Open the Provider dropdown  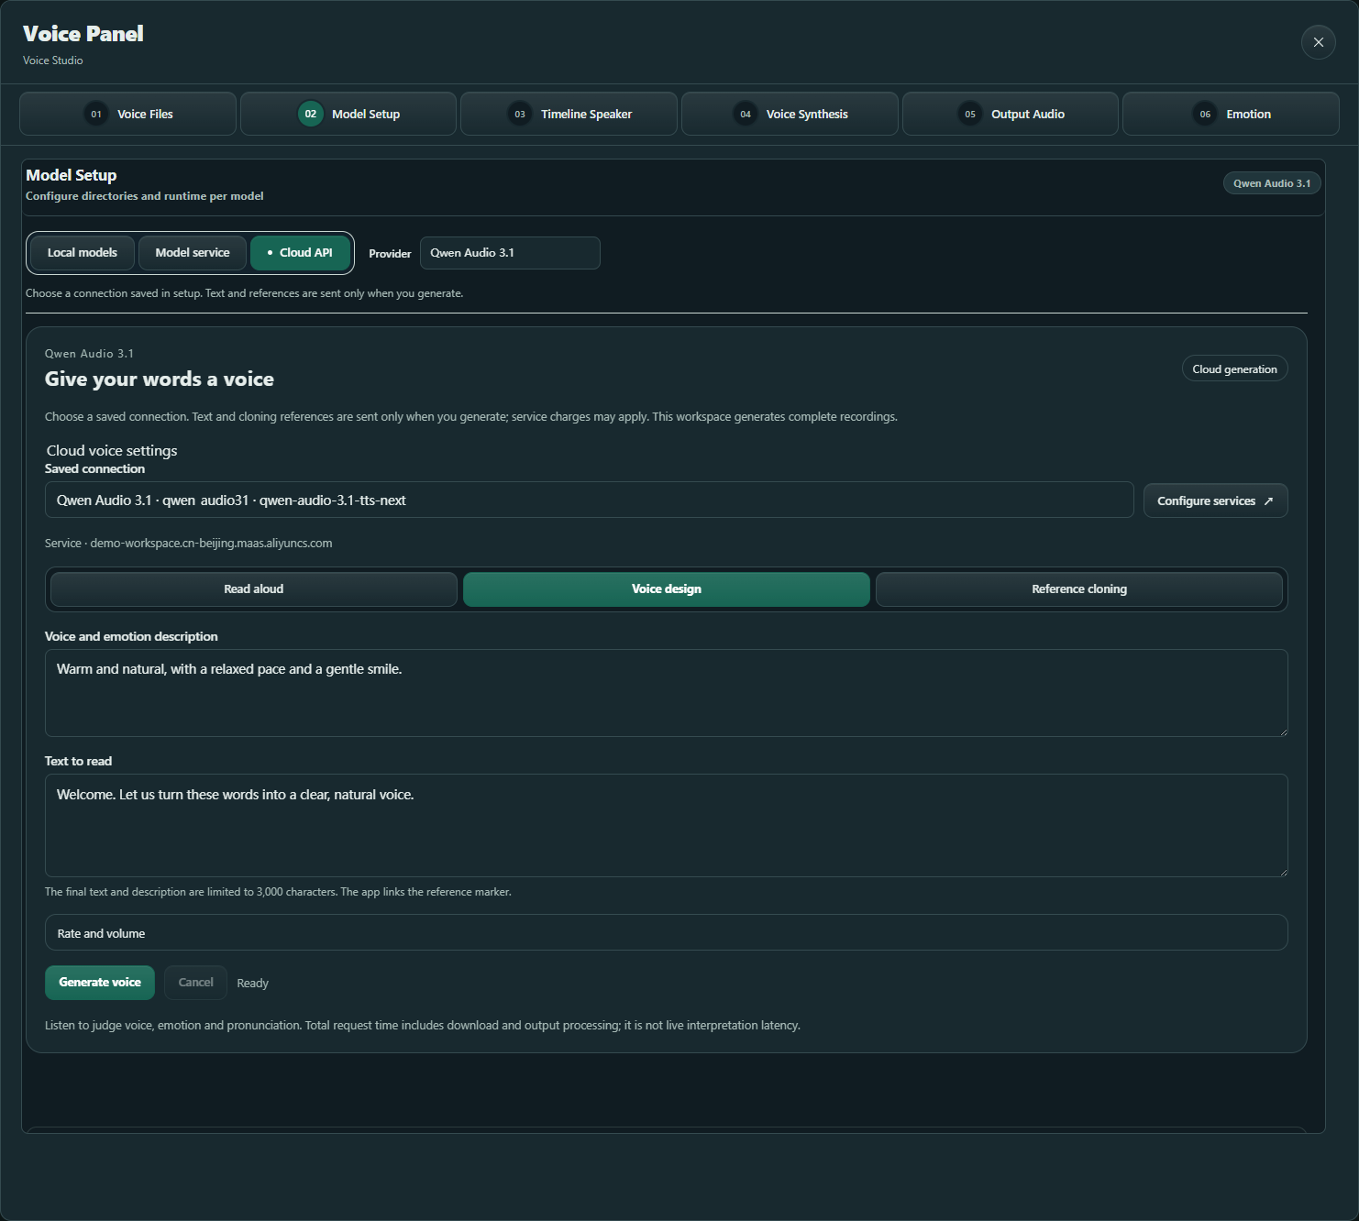pyautogui.click(x=510, y=253)
